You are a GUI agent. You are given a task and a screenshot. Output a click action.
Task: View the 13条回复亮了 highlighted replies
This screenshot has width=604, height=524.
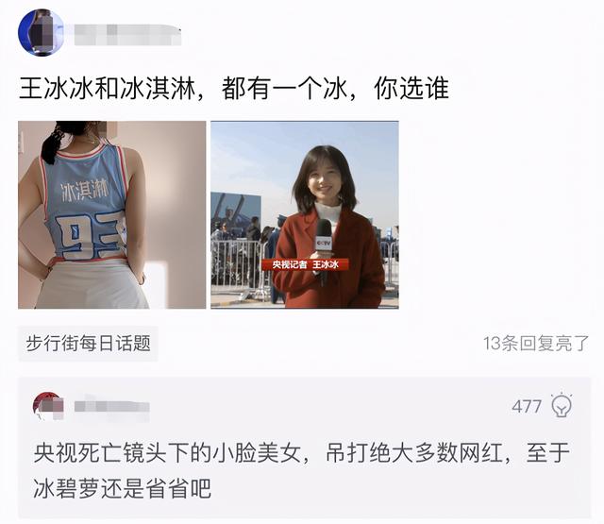pos(536,344)
